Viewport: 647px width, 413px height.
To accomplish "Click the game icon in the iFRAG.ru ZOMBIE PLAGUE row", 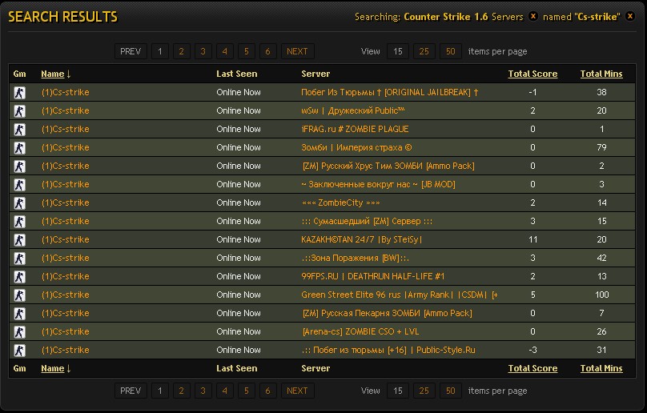I will coord(19,129).
